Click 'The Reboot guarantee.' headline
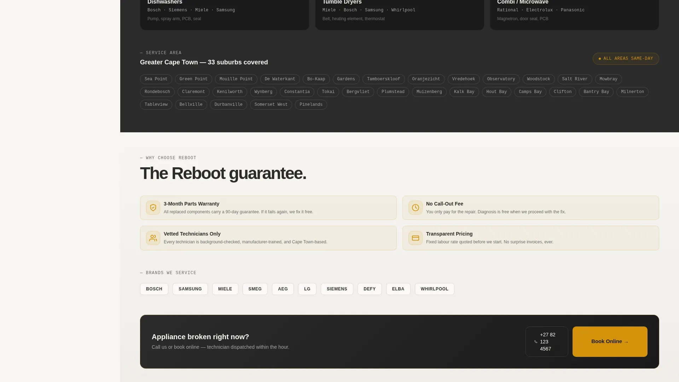Screen dimensions: 679x382 tap(223, 173)
